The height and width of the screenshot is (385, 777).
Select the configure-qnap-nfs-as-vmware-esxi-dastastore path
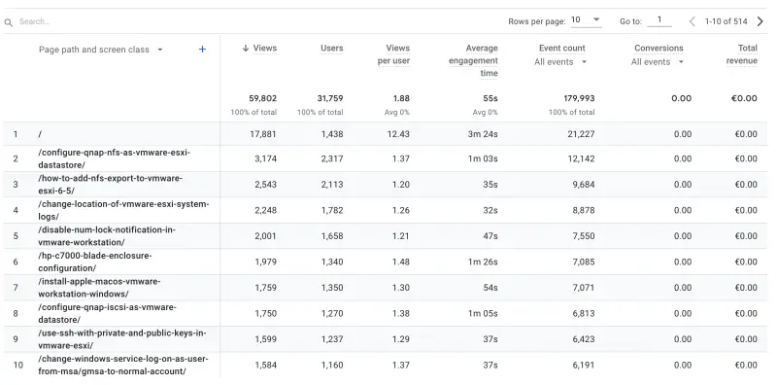114,158
